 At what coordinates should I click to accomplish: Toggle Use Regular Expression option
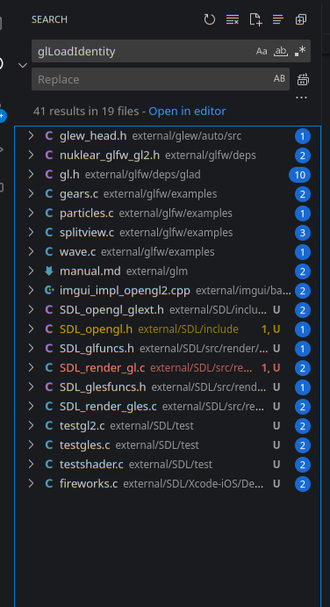(300, 51)
